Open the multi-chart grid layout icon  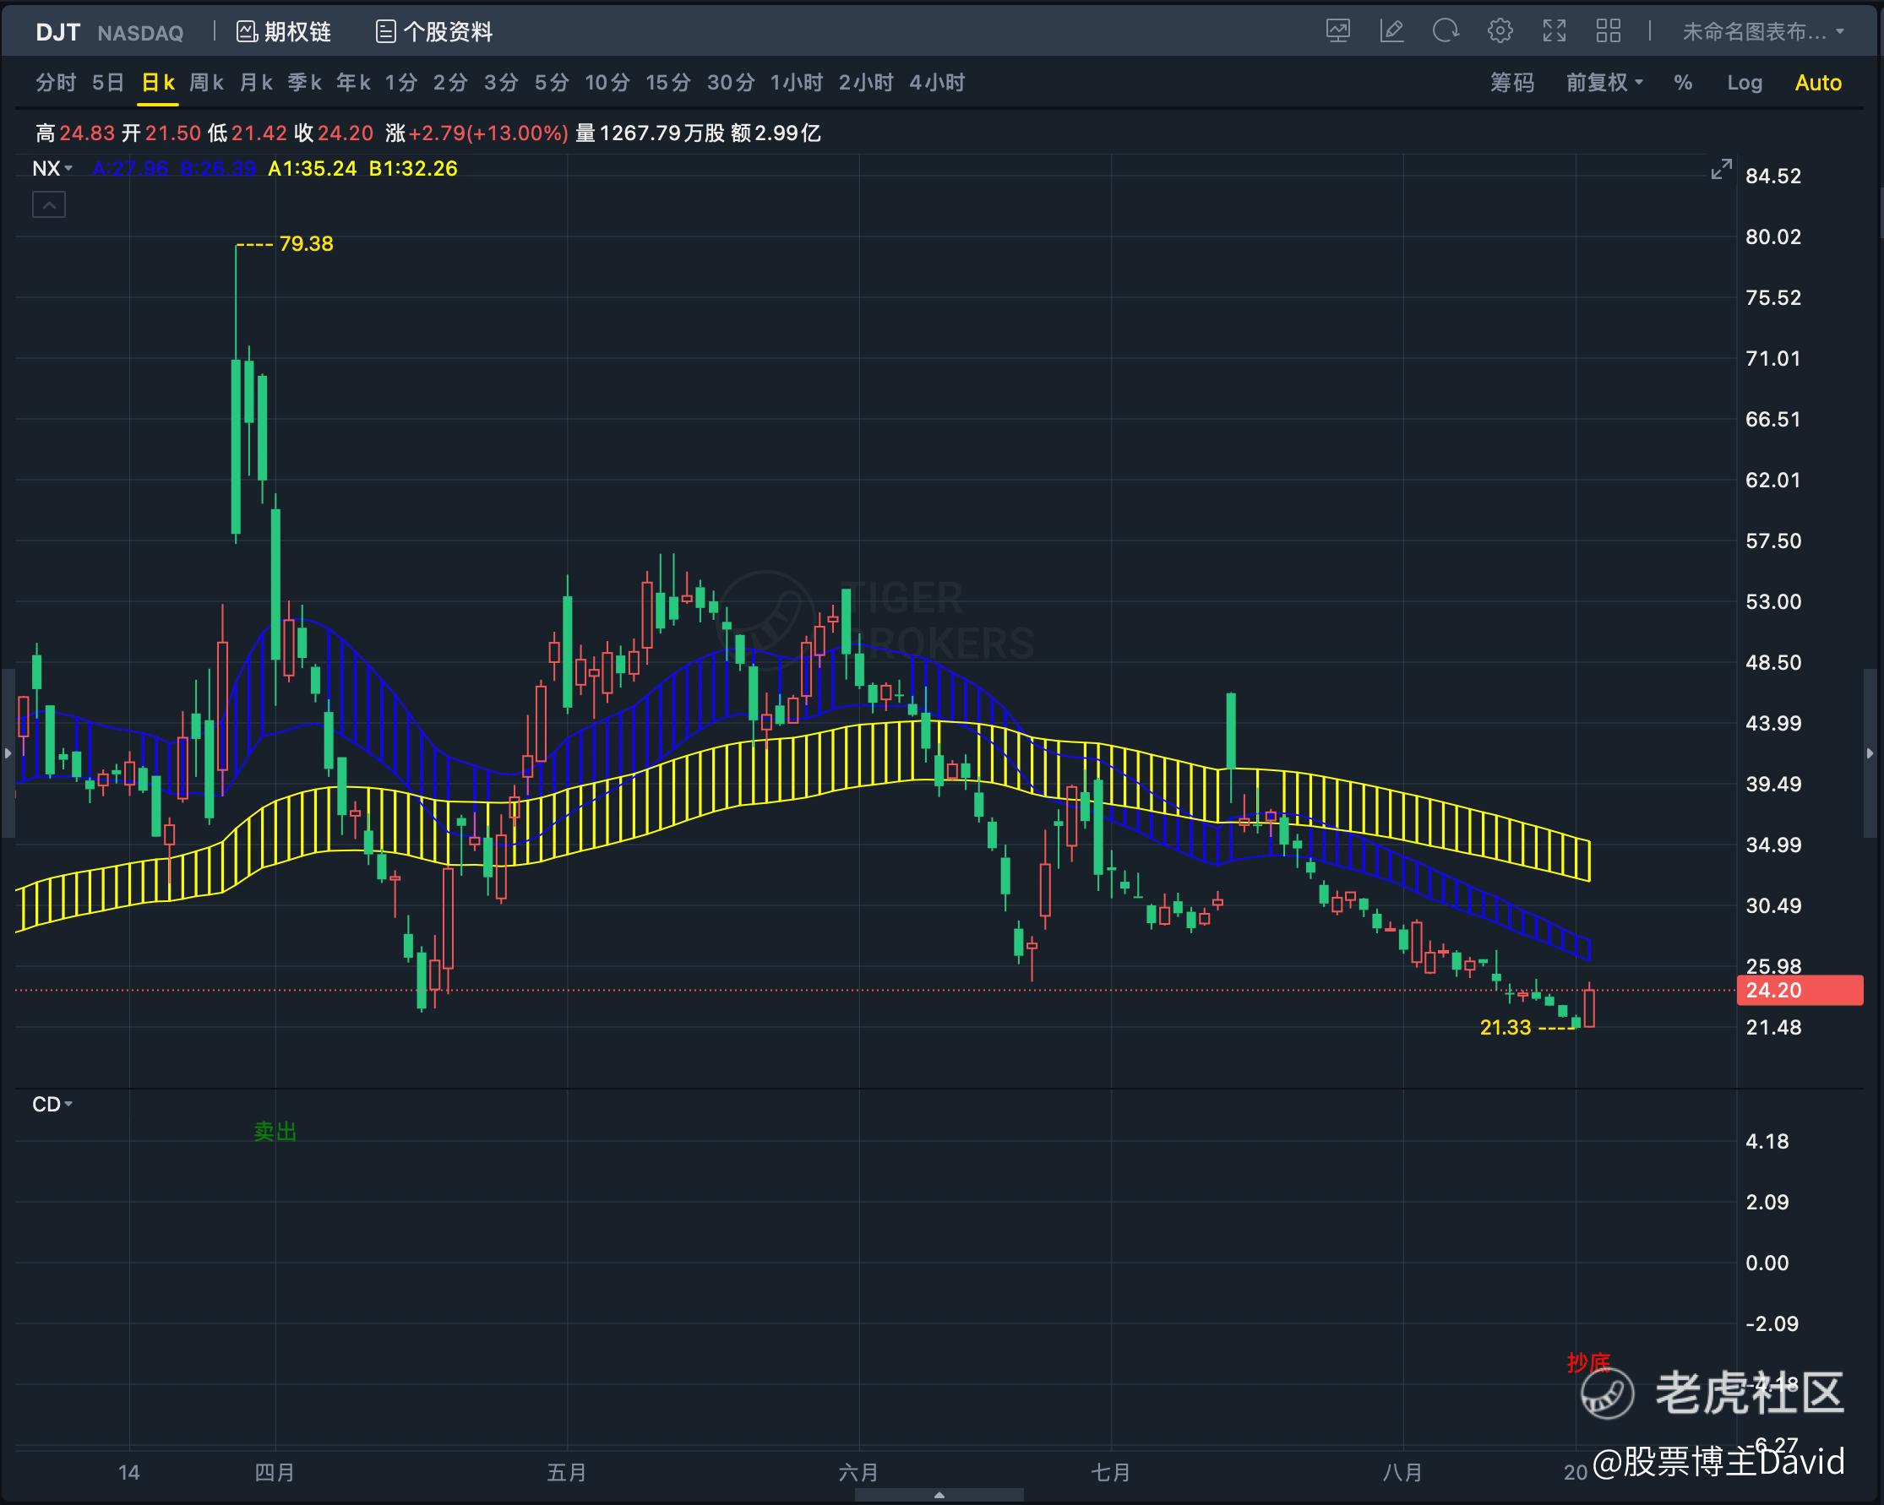pos(1608,31)
